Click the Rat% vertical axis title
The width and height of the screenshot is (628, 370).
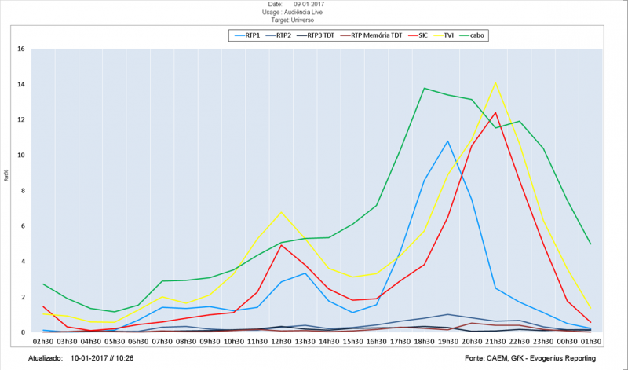(6, 177)
